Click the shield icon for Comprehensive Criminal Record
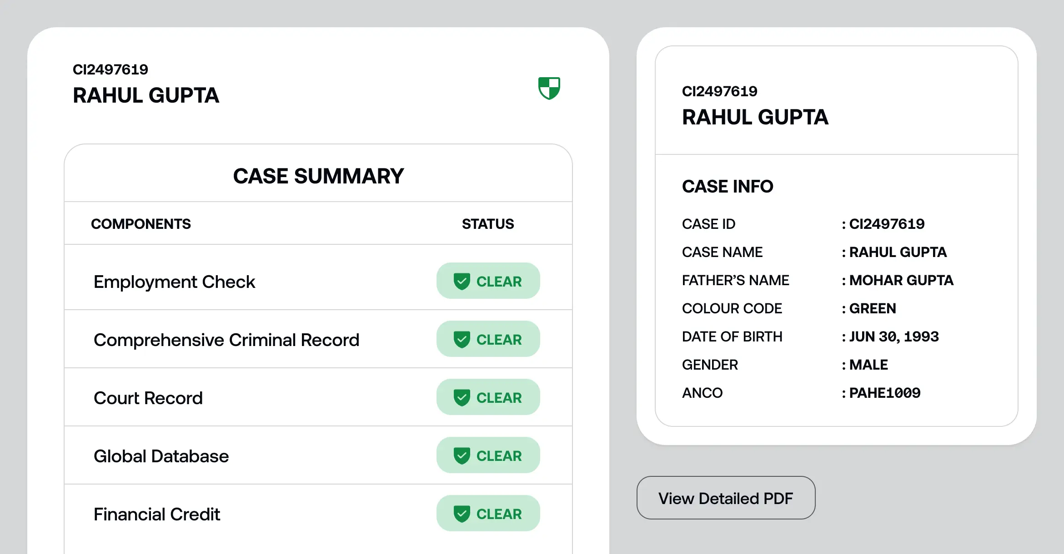 [x=462, y=340]
